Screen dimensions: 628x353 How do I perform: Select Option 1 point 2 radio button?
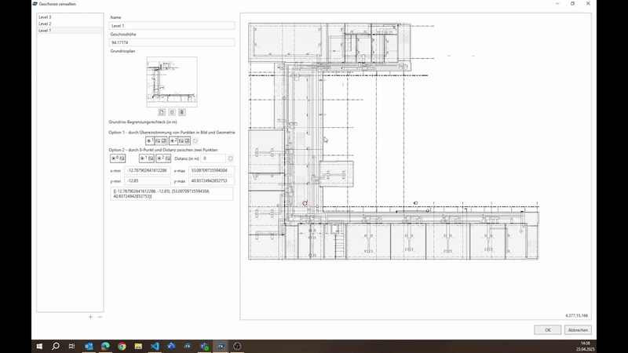click(x=172, y=141)
